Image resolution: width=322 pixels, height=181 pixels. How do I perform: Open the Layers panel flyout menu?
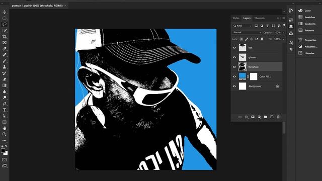pos(284,18)
